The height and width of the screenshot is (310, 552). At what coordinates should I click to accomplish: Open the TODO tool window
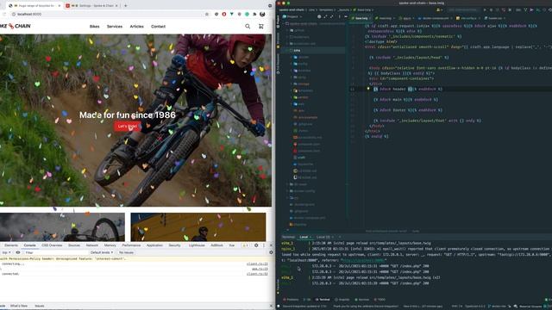[379, 300]
